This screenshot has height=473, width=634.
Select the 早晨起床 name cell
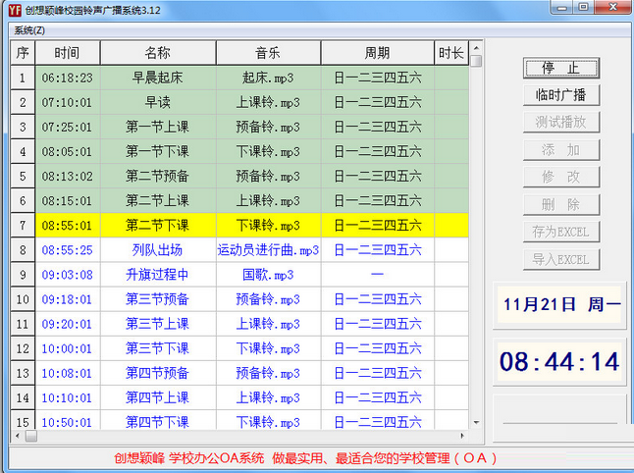click(x=158, y=78)
